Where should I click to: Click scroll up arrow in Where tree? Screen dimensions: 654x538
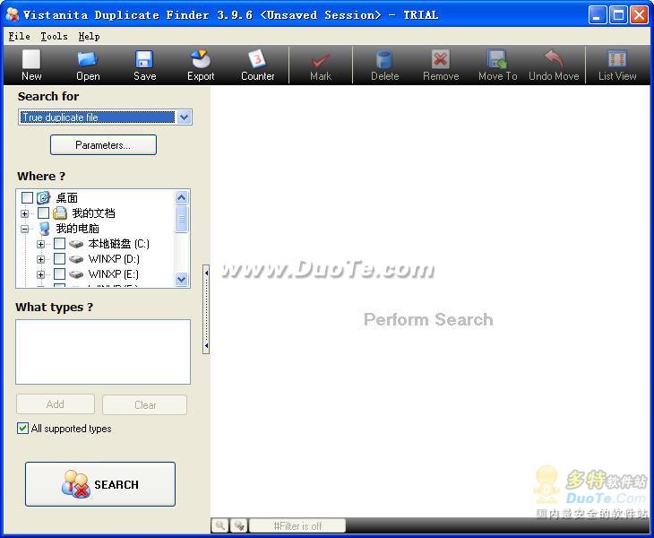[x=182, y=197]
